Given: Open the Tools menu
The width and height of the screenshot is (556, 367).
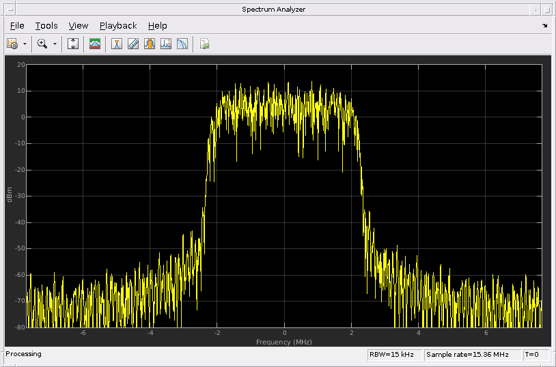Looking at the screenshot, I should pos(46,26).
